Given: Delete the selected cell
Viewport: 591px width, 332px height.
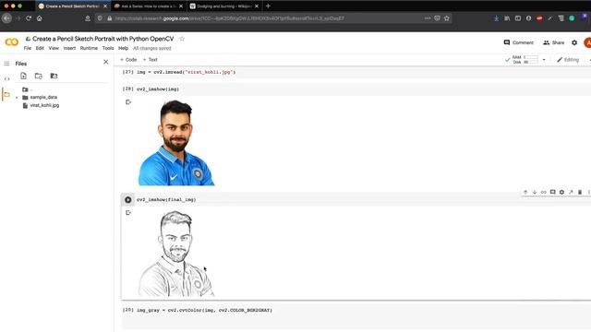Looking at the screenshot, I should (x=580, y=192).
